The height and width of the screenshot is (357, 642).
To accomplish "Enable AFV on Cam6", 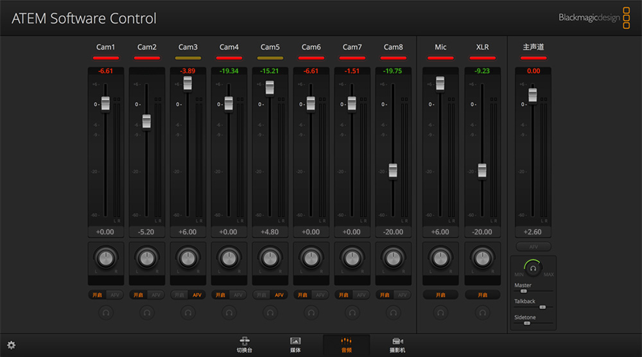I will pyautogui.click(x=320, y=295).
